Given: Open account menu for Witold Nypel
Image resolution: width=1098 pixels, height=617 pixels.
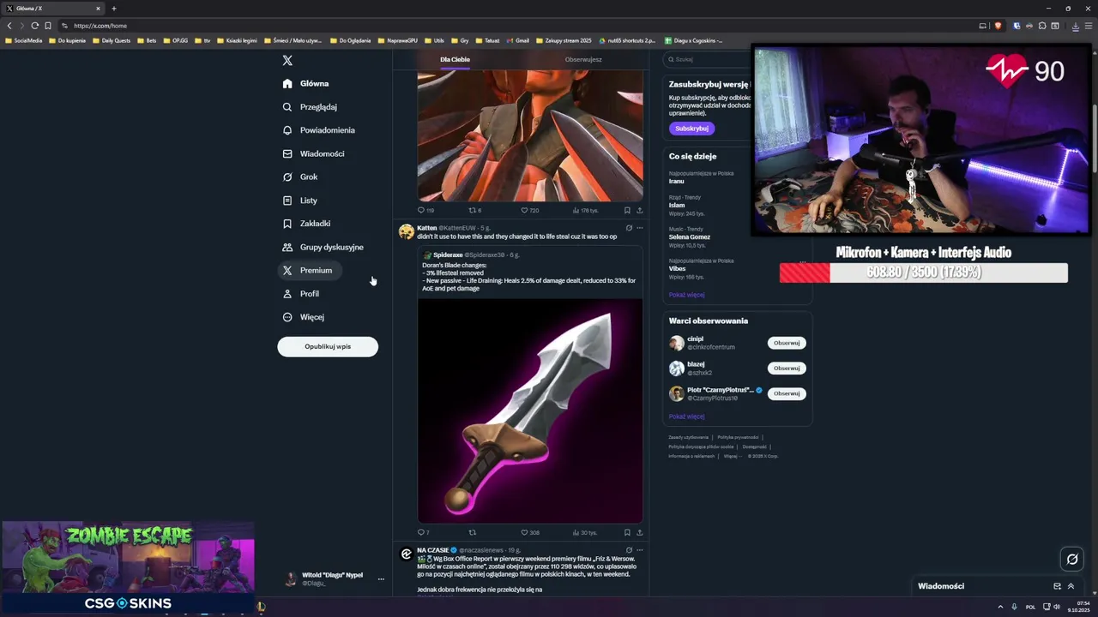Looking at the screenshot, I should coord(381,579).
